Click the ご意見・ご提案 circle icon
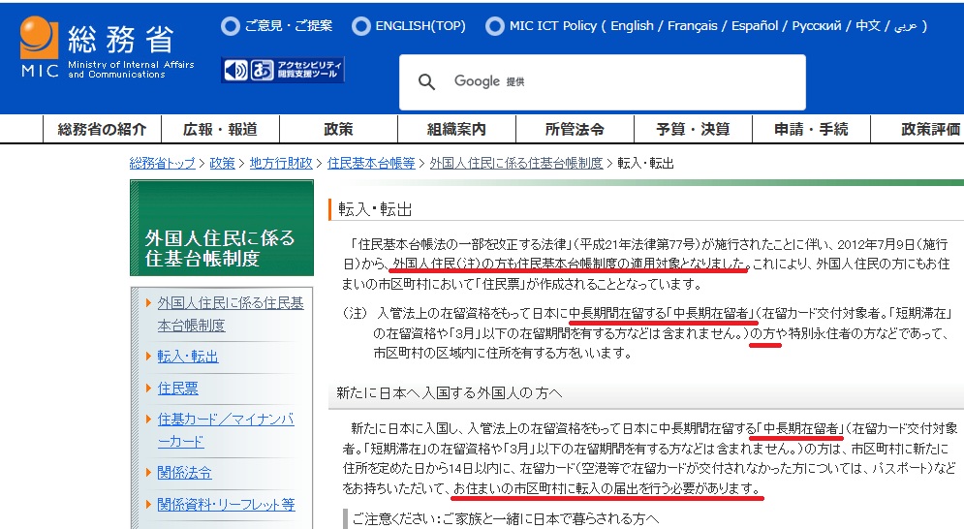 pos(231,26)
